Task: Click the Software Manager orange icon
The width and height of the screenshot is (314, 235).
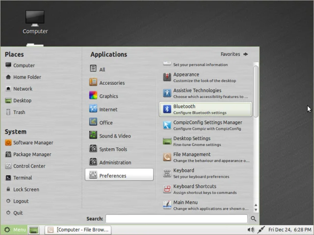Action: pos(8,142)
